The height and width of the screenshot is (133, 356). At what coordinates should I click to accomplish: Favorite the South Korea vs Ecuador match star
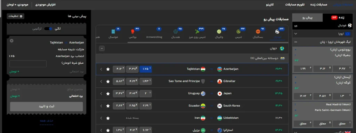tap(108, 106)
